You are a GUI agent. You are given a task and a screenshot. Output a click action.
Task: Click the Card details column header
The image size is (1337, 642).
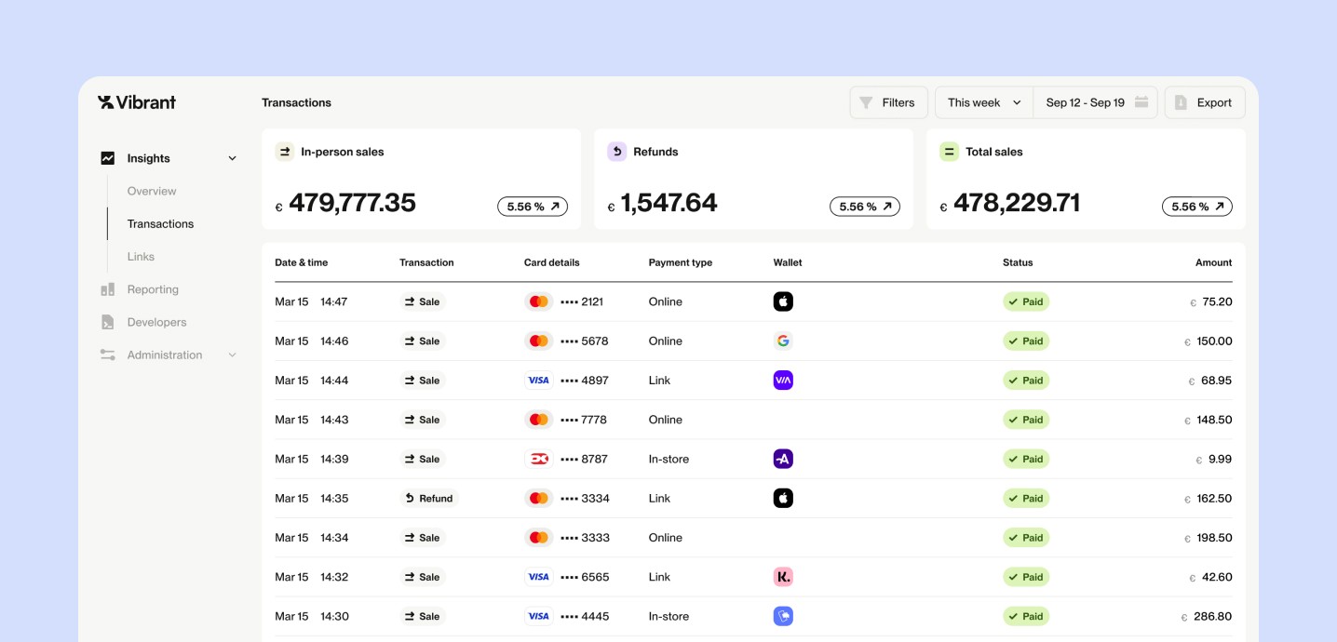tap(552, 262)
